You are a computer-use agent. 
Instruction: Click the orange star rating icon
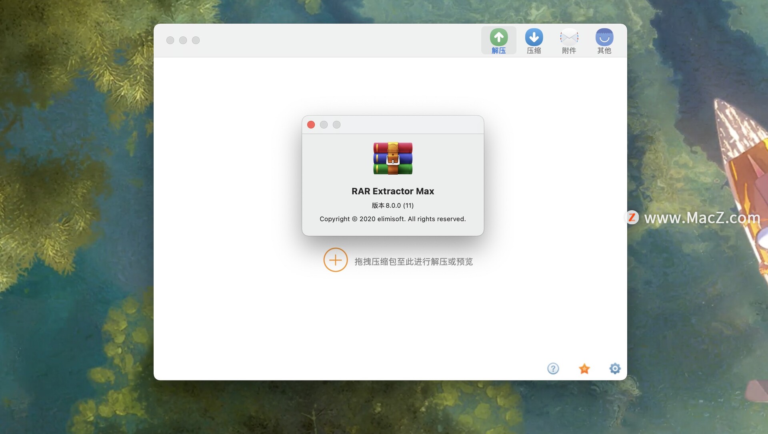pyautogui.click(x=584, y=368)
